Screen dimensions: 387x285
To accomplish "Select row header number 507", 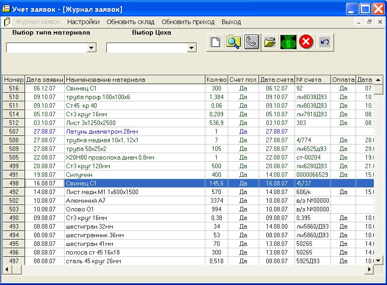I will pyautogui.click(x=14, y=131).
